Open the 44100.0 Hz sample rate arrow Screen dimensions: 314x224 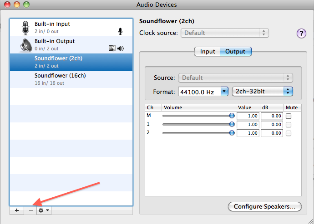point(224,92)
